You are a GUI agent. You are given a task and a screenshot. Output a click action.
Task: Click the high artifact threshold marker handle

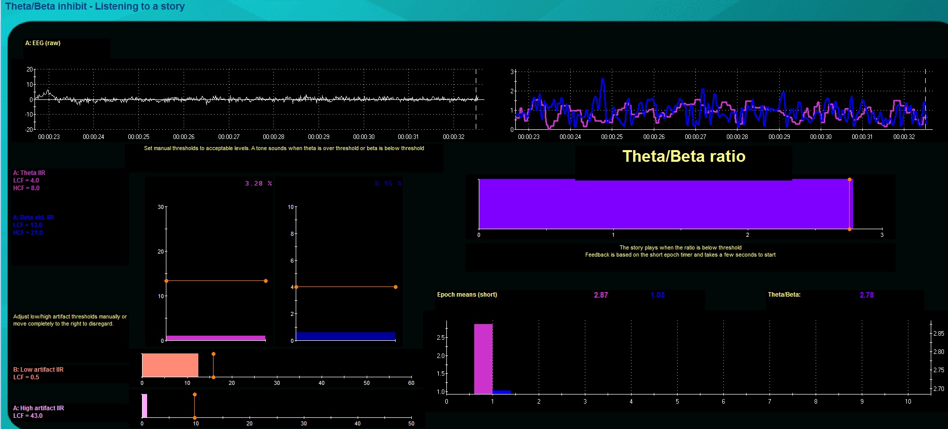[195, 395]
